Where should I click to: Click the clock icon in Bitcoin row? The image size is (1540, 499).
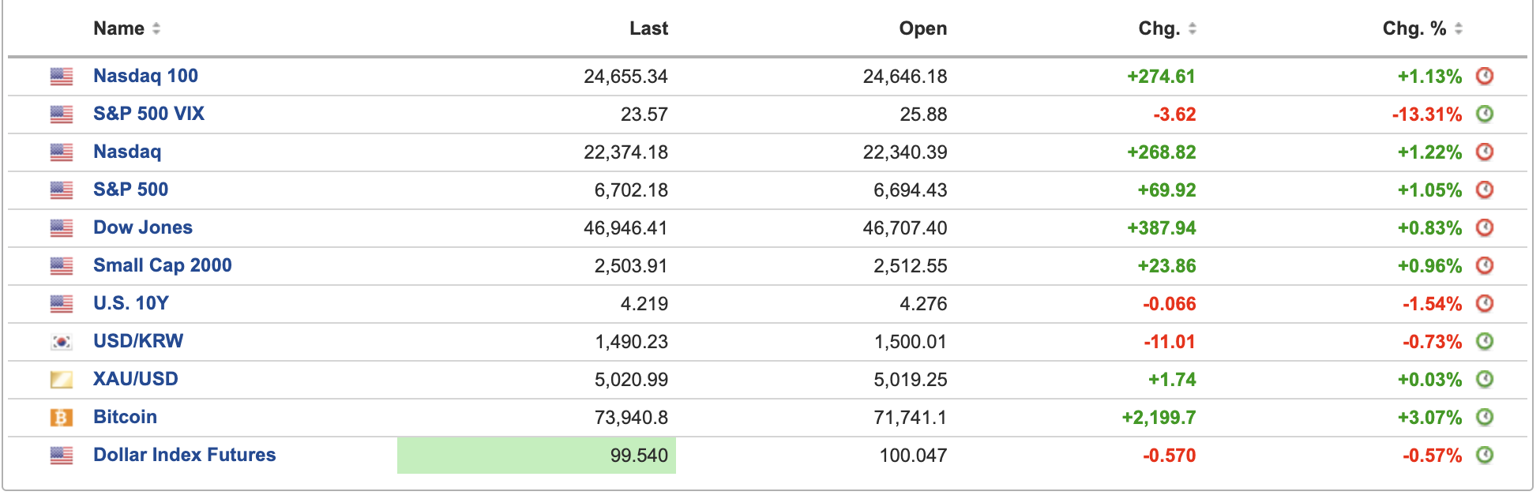click(x=1485, y=417)
